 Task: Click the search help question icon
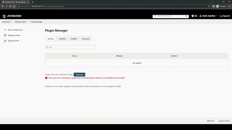[186, 16]
